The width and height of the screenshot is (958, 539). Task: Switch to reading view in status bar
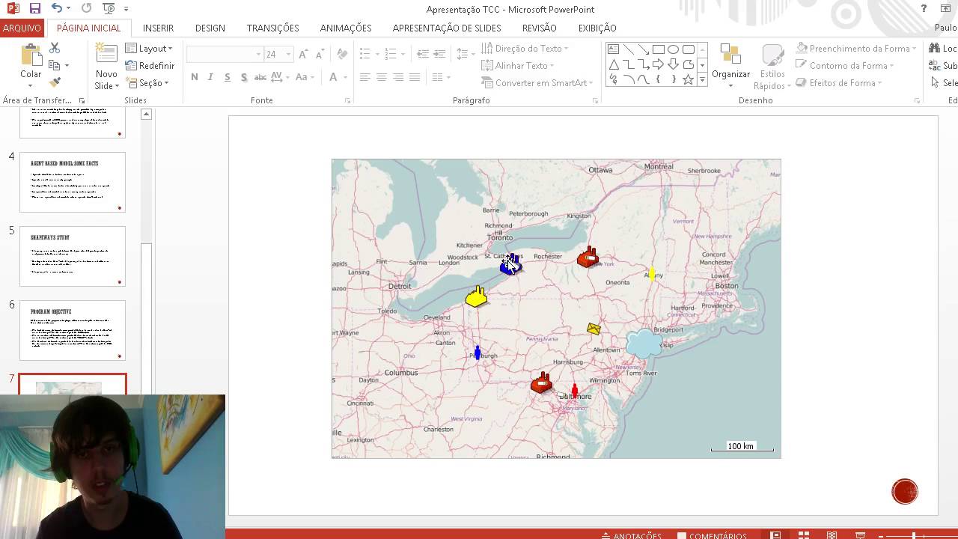click(832, 535)
